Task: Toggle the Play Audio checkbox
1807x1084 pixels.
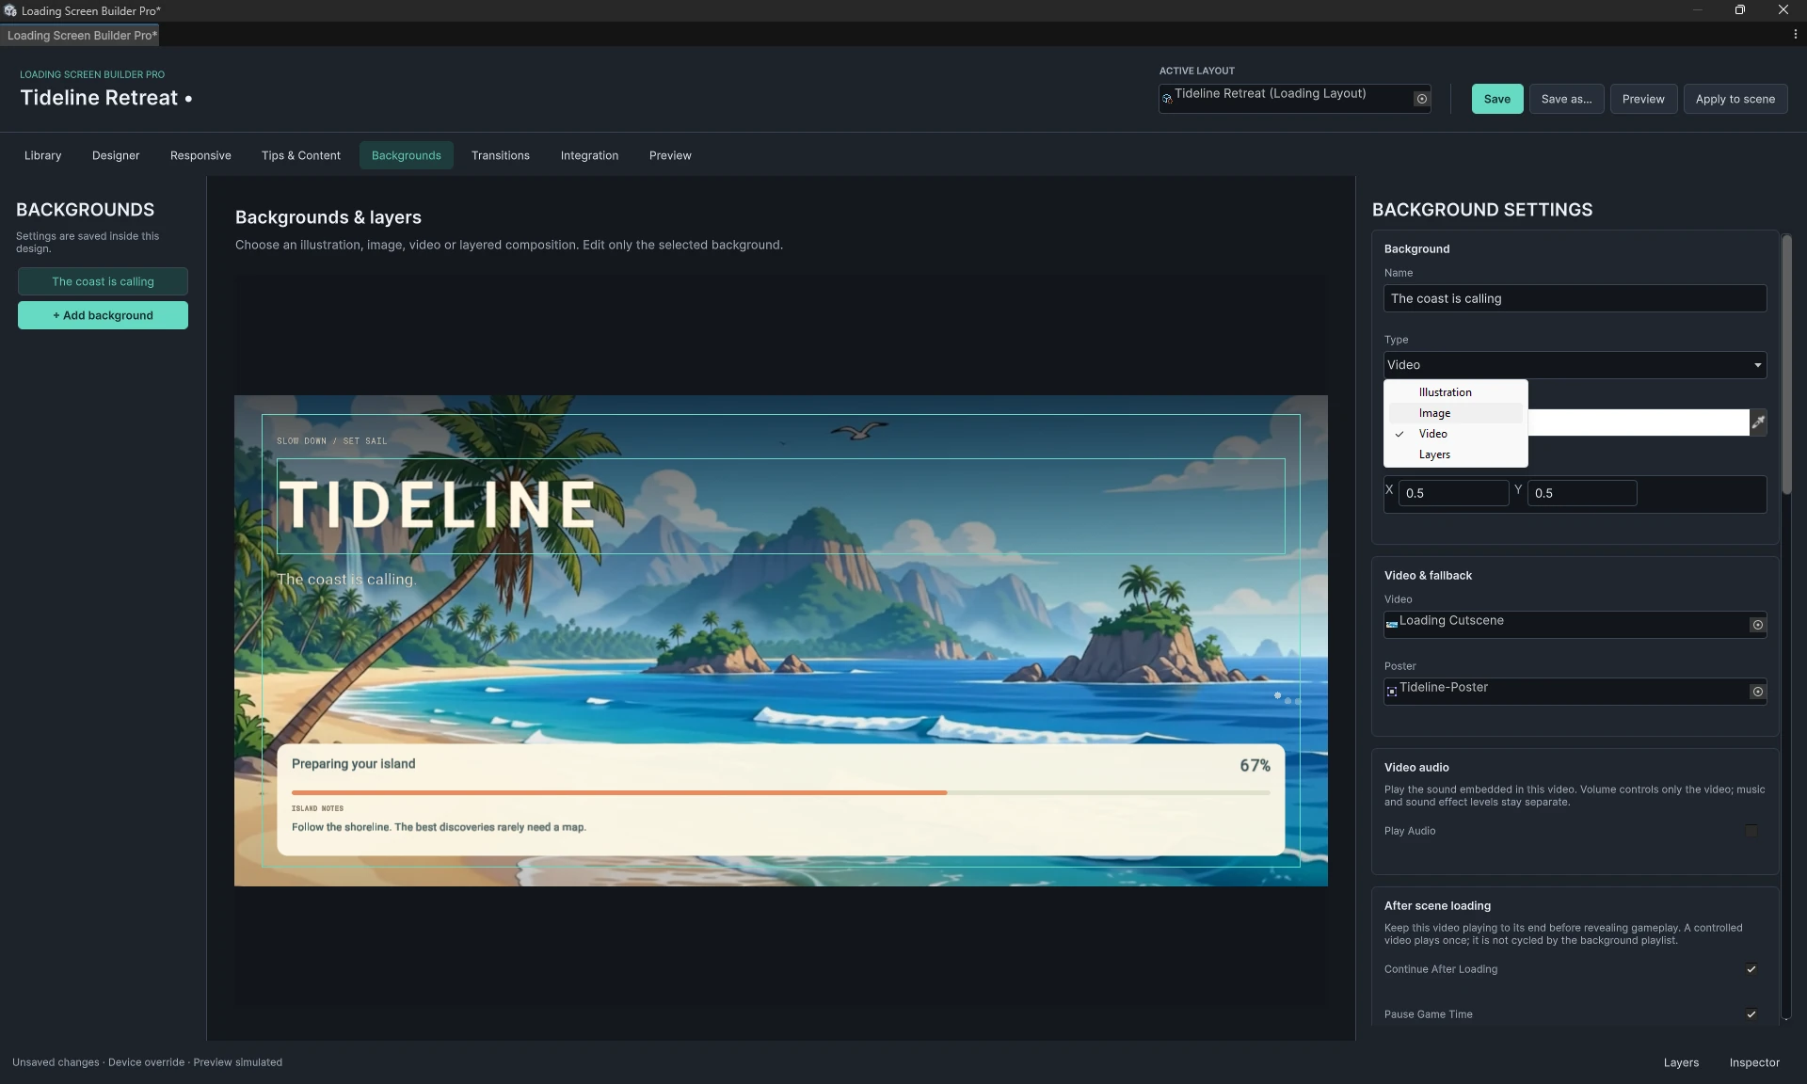Action: point(1751,831)
